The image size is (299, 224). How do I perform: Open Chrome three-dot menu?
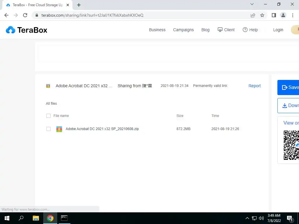pyautogui.click(x=293, y=15)
